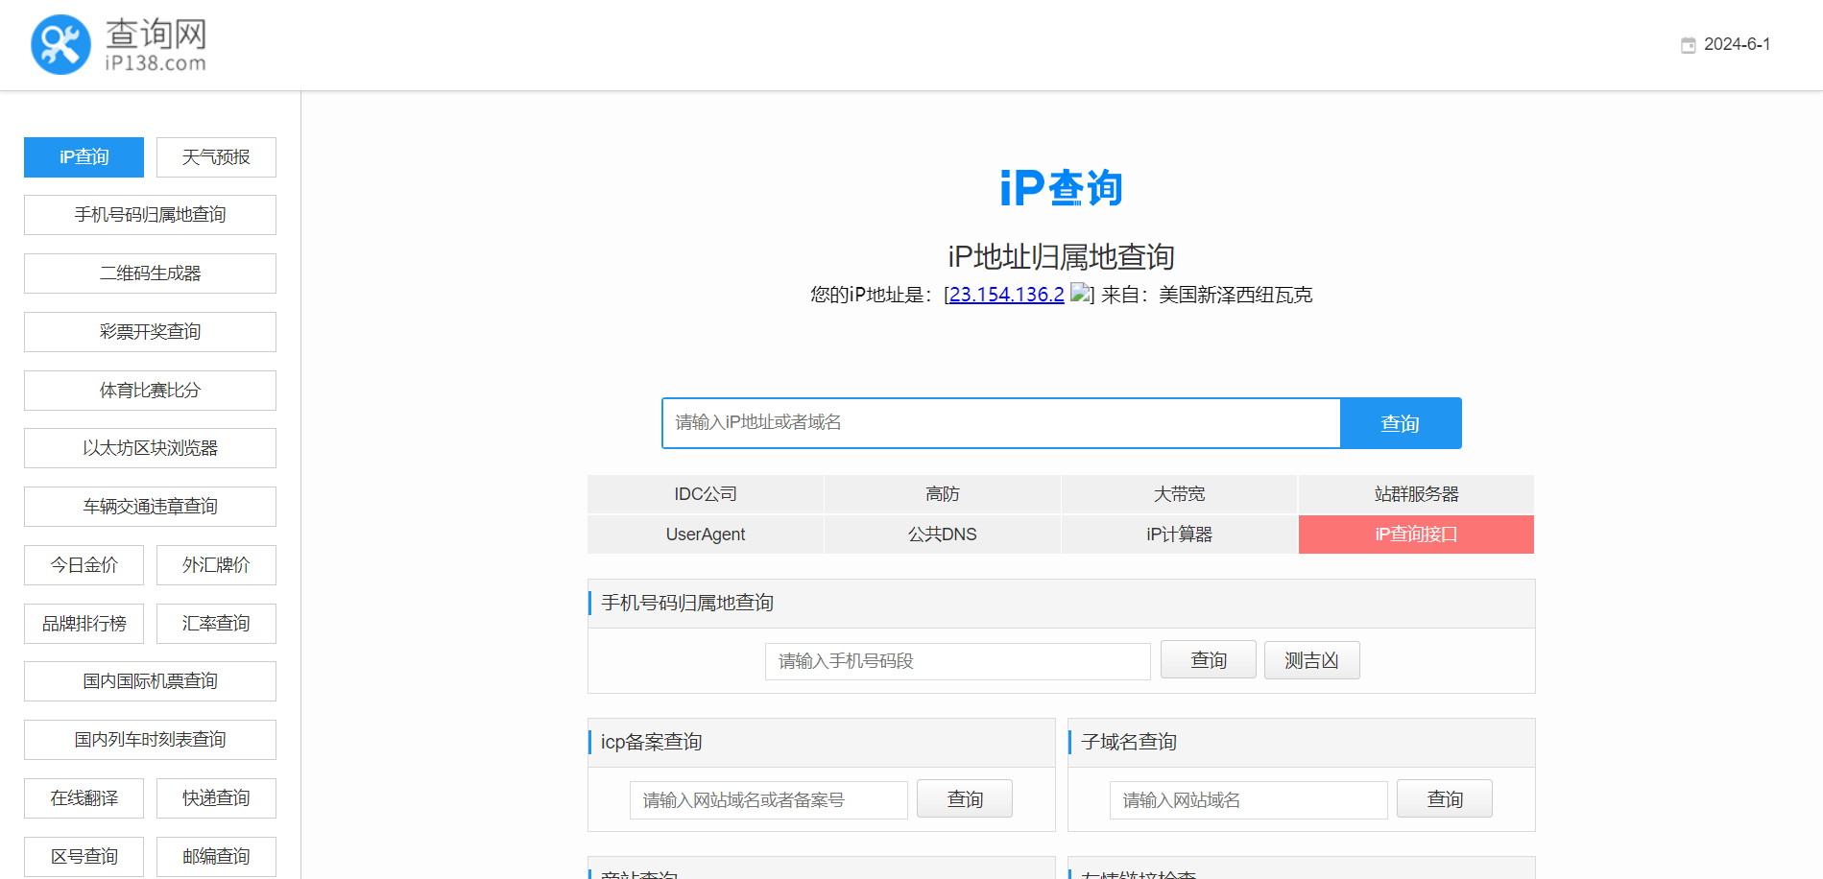
Task: Open the 站群服务器 tab
Action: point(1416,494)
